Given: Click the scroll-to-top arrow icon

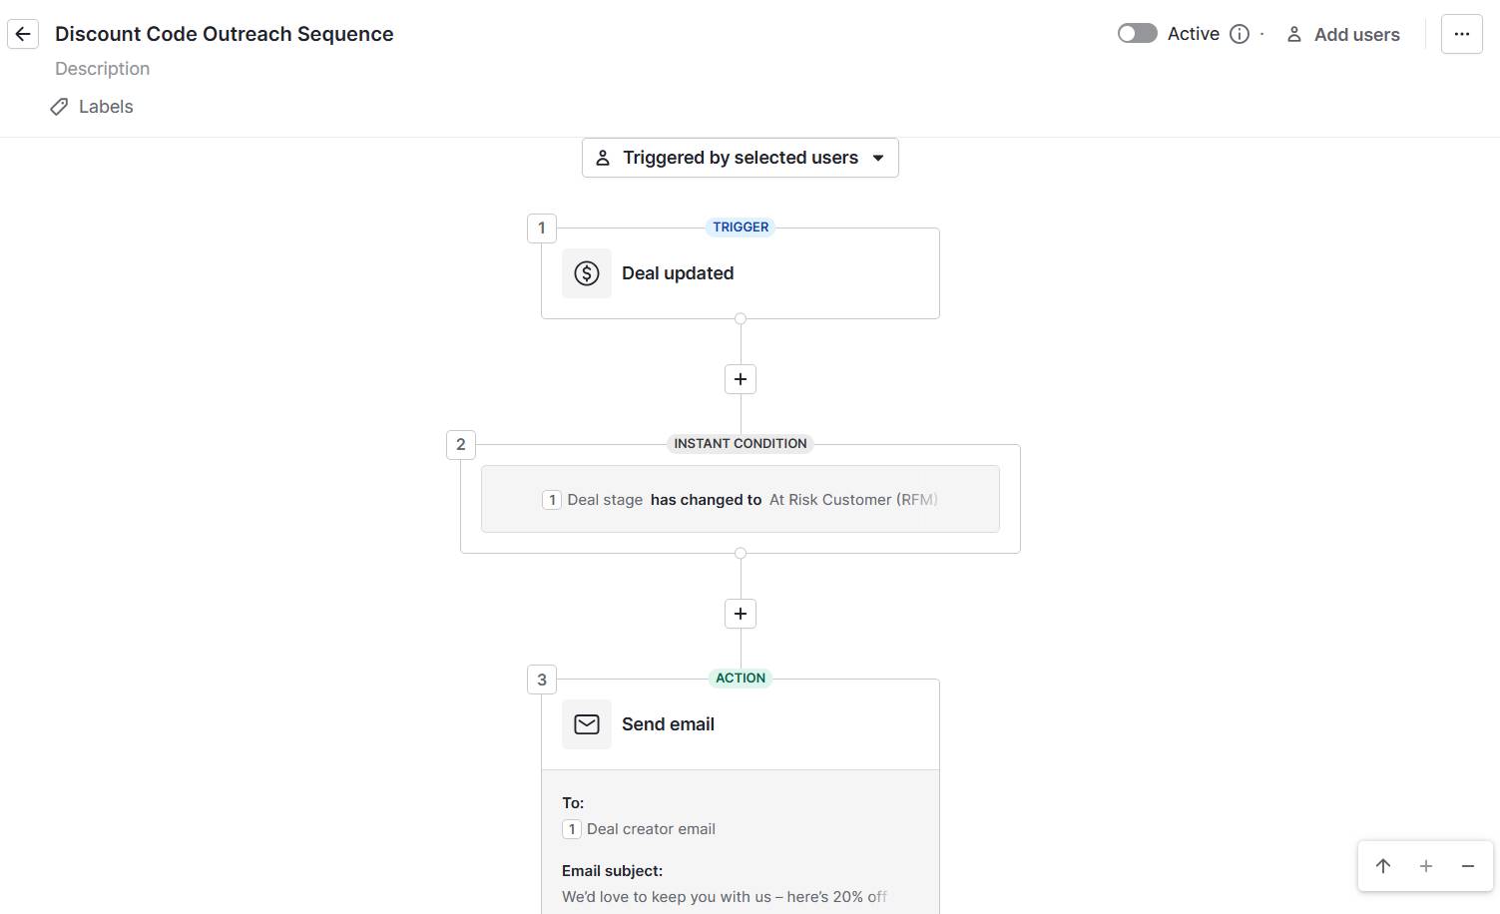Looking at the screenshot, I should click(1382, 866).
